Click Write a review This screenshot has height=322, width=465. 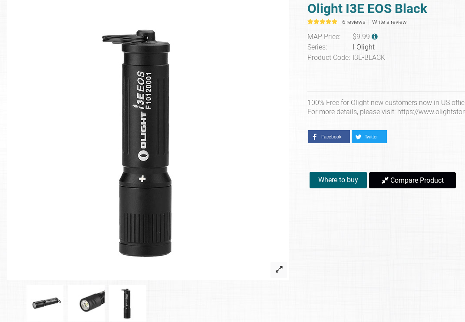point(389,22)
